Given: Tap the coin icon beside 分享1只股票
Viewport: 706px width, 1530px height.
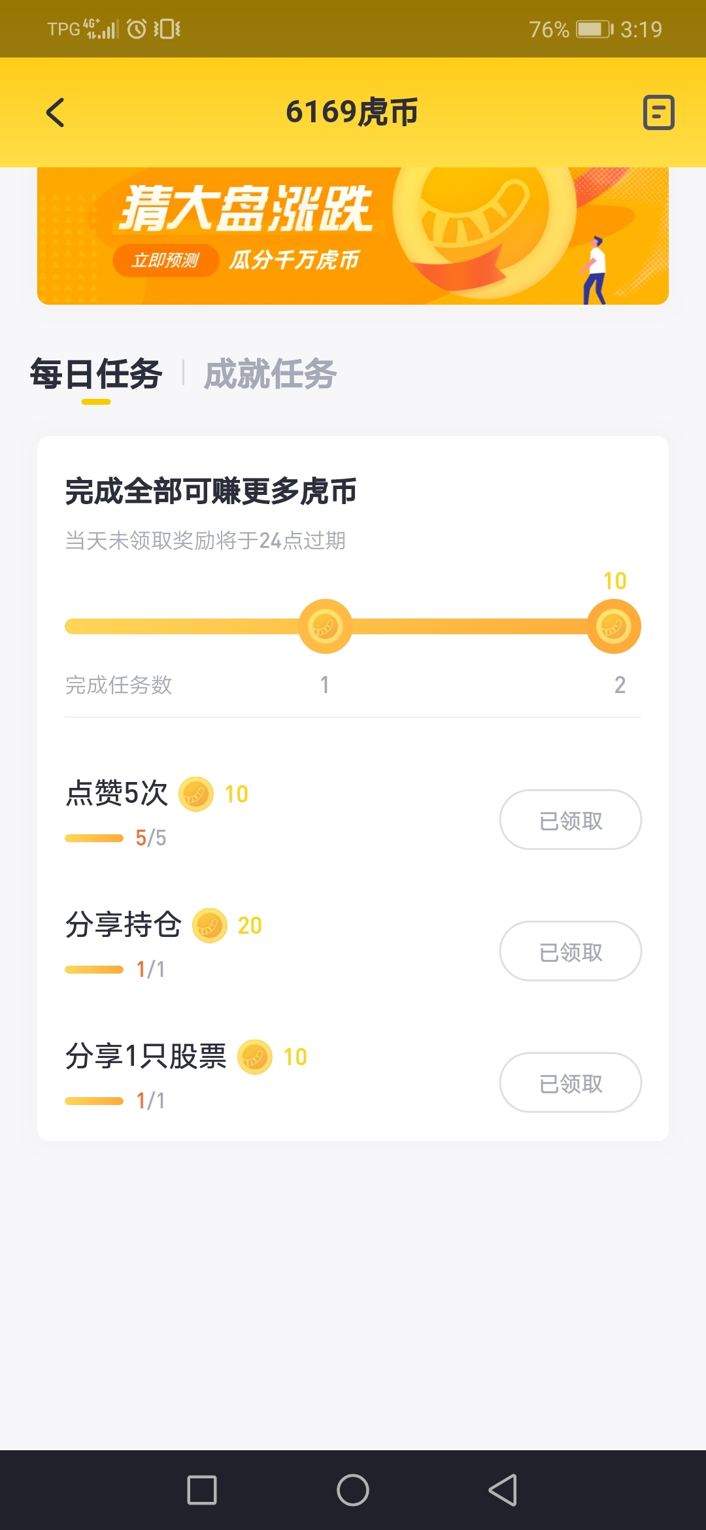Looking at the screenshot, I should (x=255, y=1057).
